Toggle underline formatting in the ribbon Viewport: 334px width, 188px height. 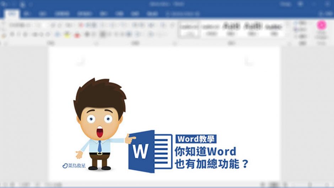tap(26, 35)
